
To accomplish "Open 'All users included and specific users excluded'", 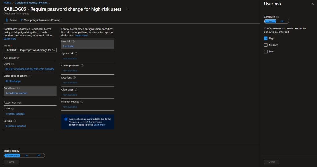I will coord(30,69).
